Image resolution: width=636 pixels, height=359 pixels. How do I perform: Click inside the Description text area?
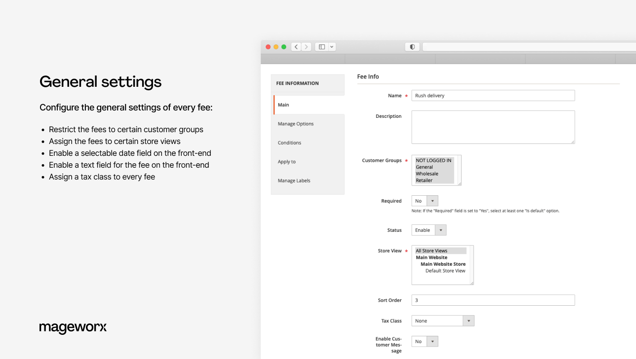[493, 127]
